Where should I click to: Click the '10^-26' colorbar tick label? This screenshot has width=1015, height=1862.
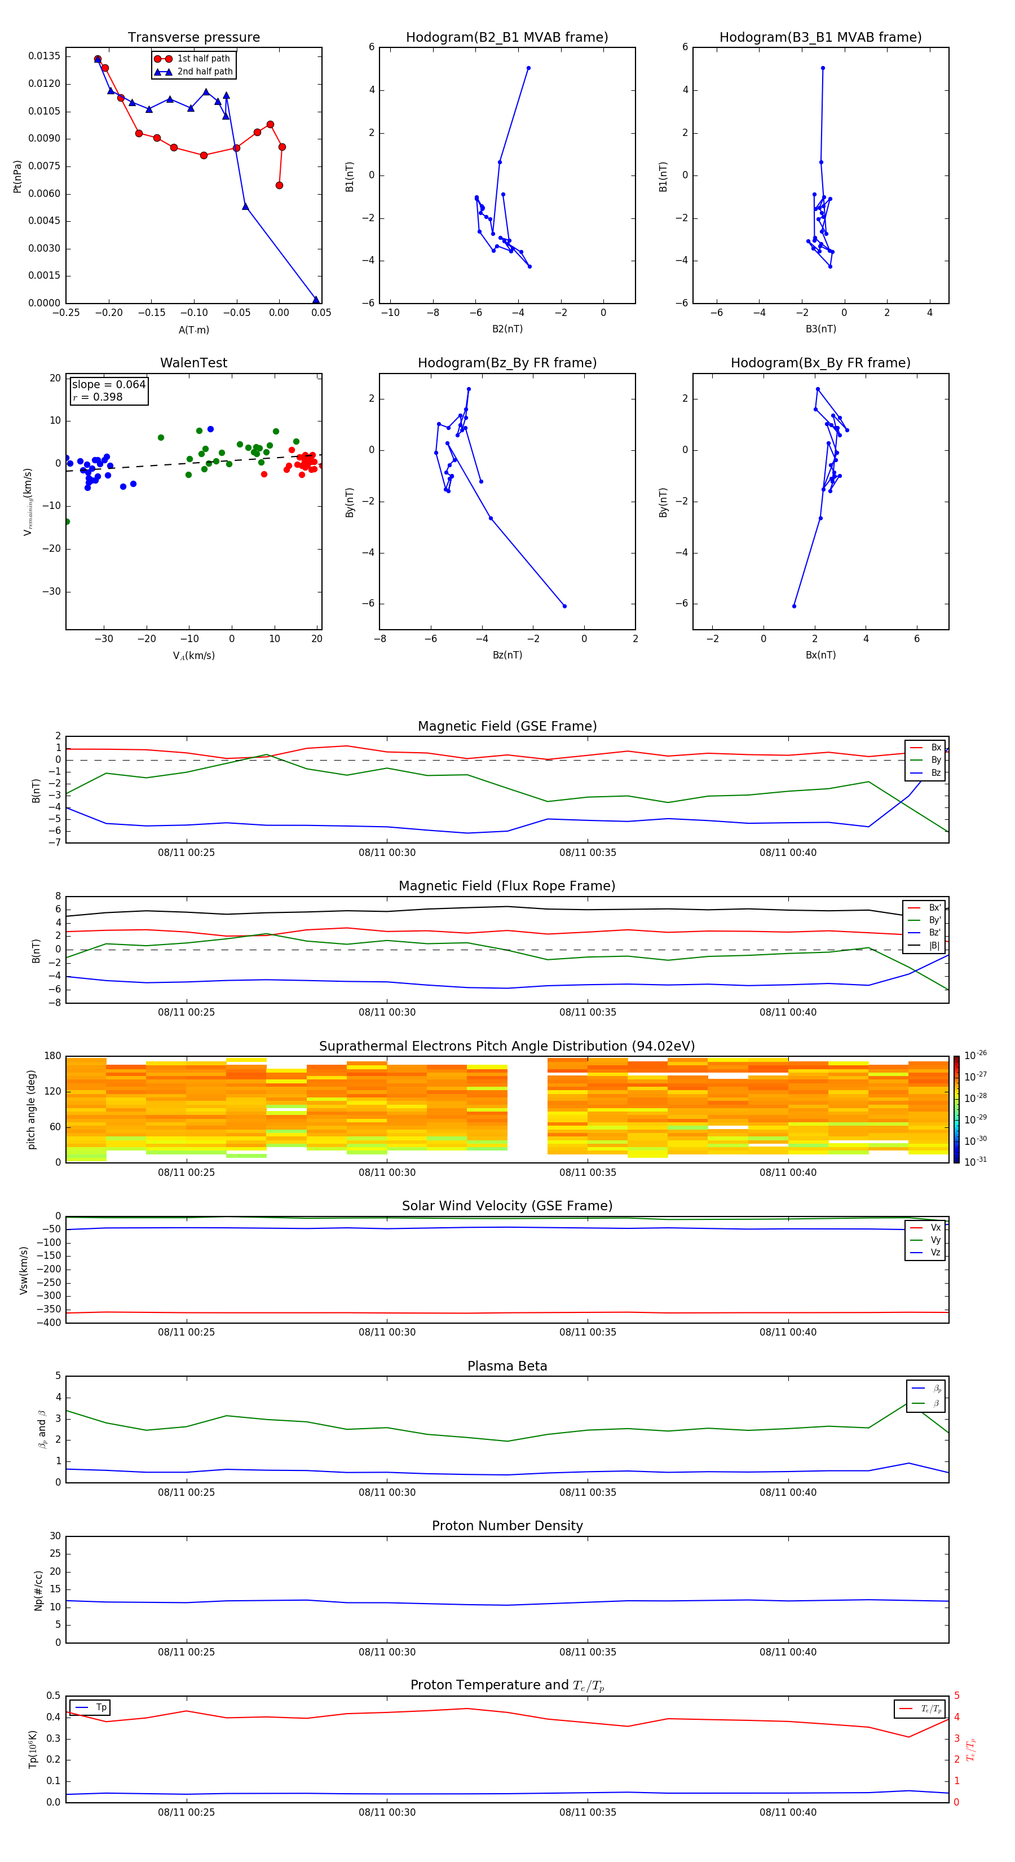pos(976,1055)
